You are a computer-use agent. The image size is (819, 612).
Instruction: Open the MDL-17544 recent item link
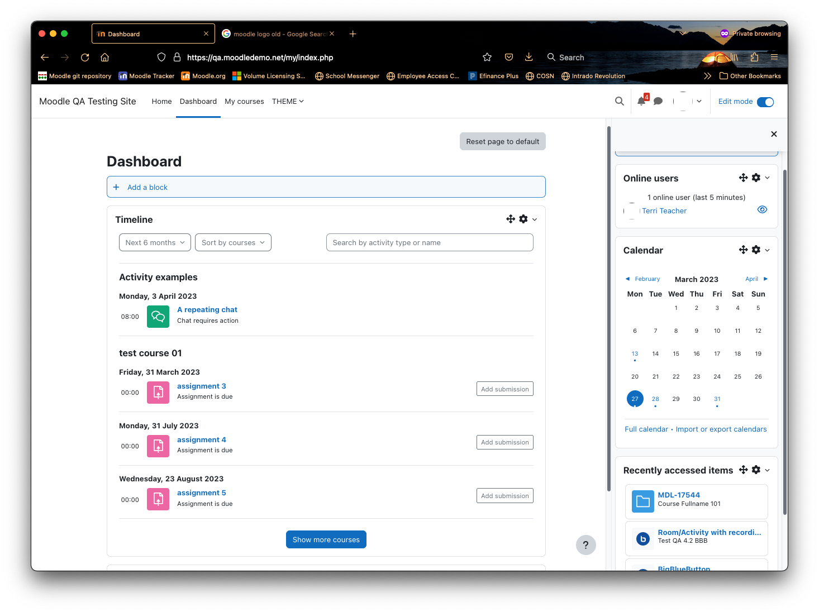pyautogui.click(x=679, y=495)
